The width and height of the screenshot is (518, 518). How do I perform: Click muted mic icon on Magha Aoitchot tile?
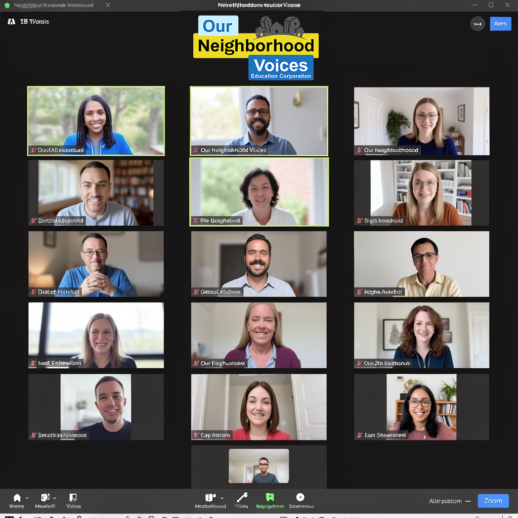coord(359,292)
